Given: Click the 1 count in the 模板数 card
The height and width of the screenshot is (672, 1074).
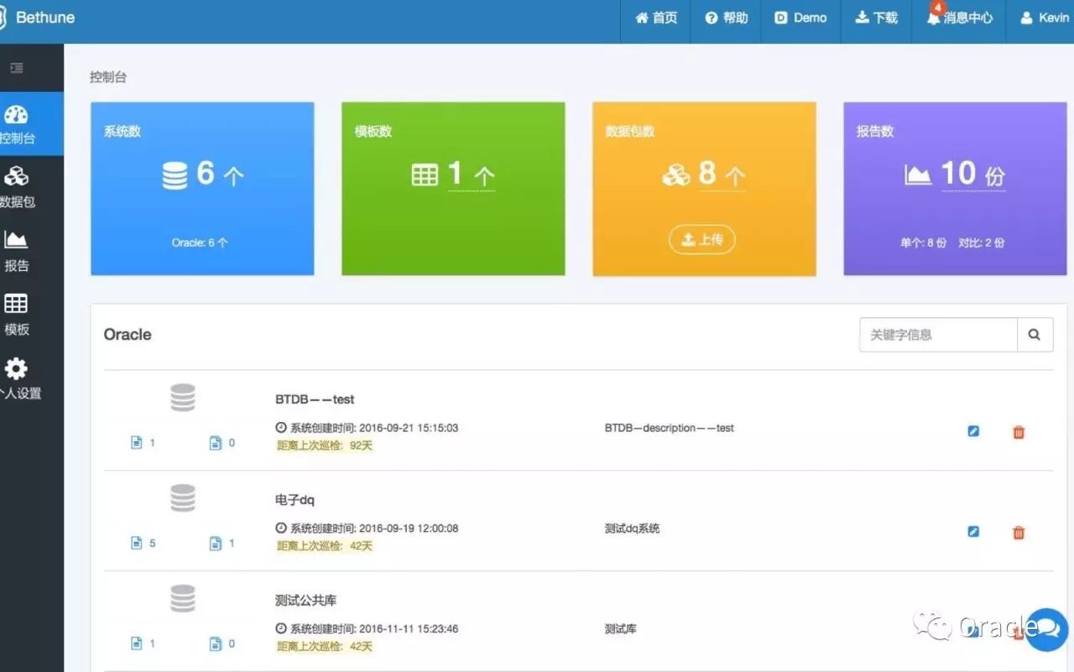Looking at the screenshot, I should pyautogui.click(x=455, y=173).
